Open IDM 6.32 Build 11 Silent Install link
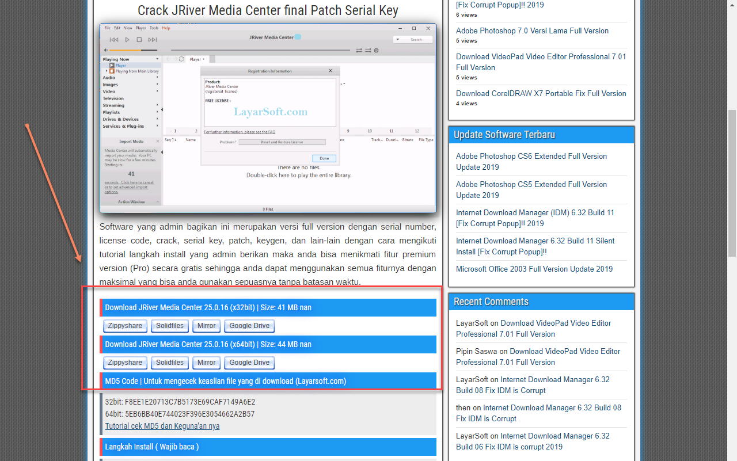 click(x=535, y=246)
